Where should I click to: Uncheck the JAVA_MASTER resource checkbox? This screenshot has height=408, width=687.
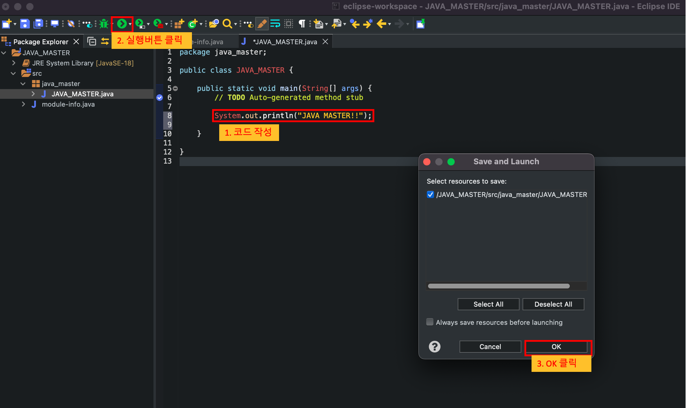click(x=430, y=195)
